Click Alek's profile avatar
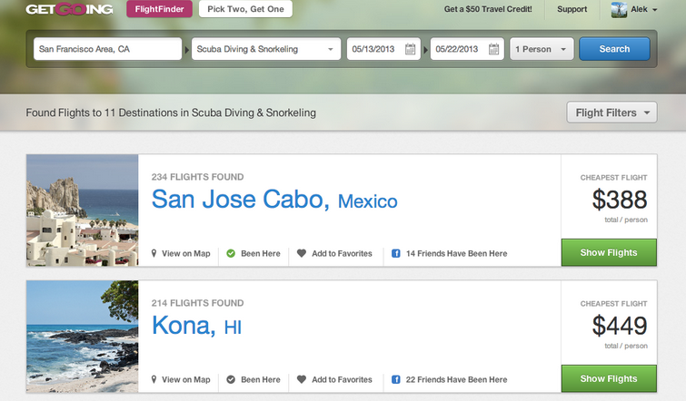Viewport: 686px width, 401px height. (x=620, y=10)
